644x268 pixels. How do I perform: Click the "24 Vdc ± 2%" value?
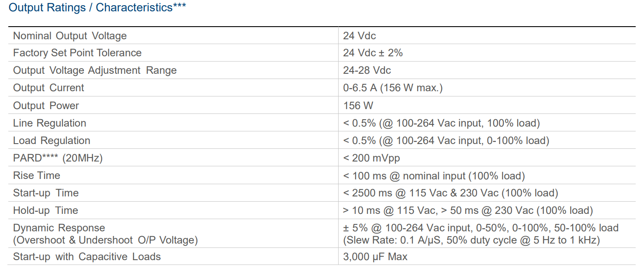pyautogui.click(x=373, y=53)
